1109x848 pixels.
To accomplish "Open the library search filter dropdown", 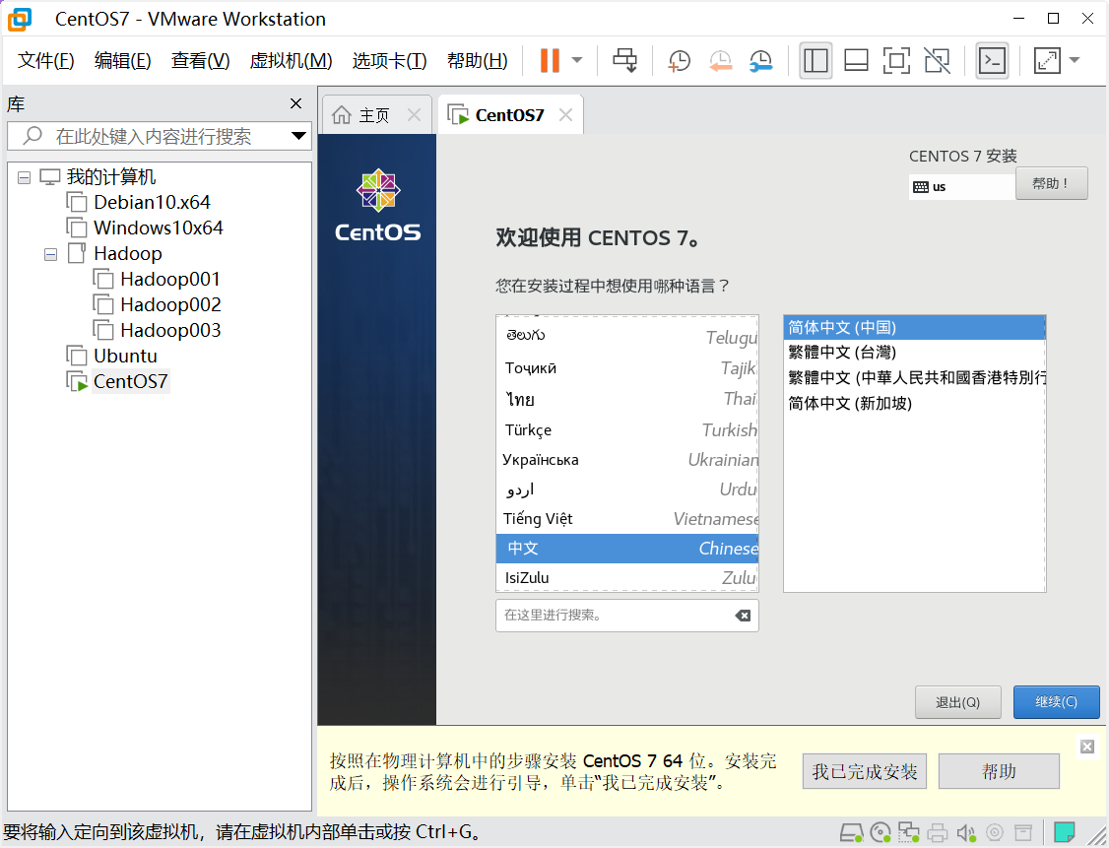I will pos(298,136).
